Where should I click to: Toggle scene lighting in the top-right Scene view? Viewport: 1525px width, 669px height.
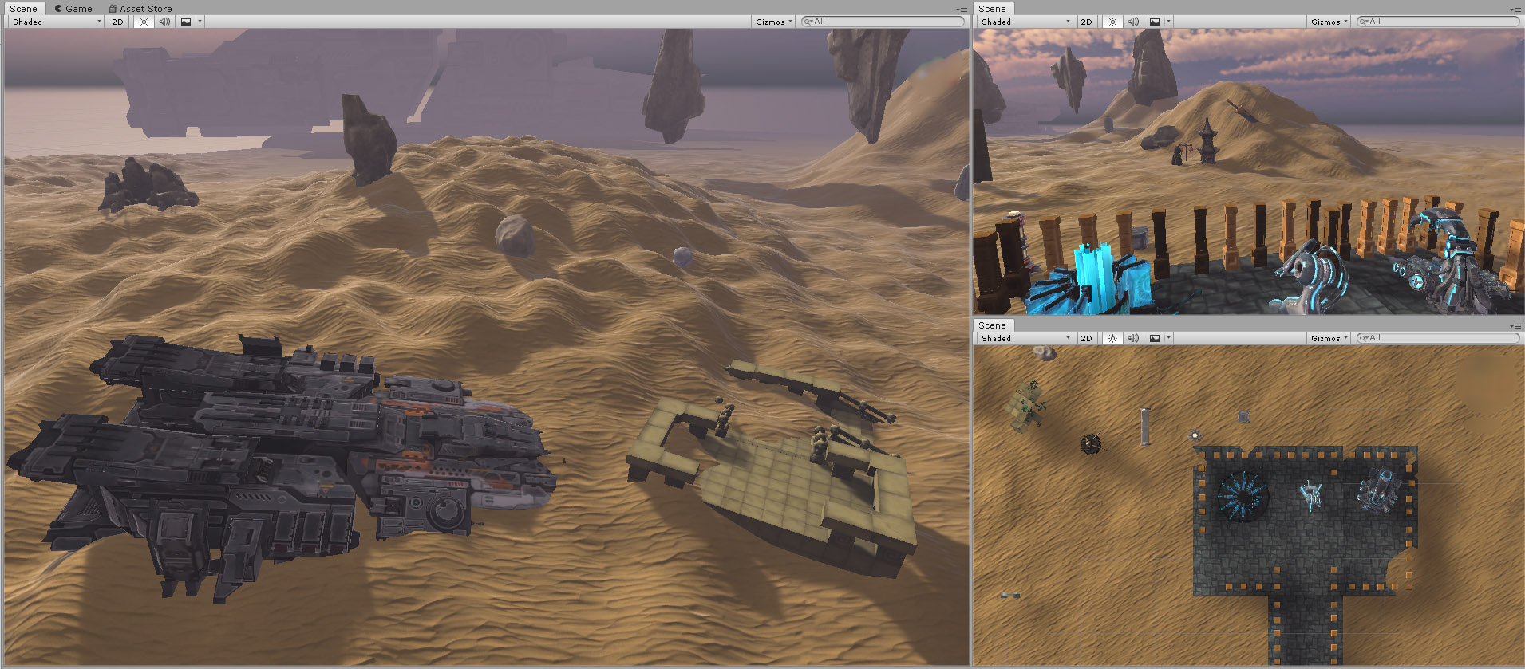(x=1112, y=22)
